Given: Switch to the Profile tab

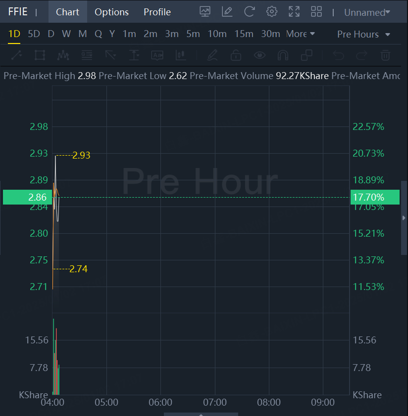Looking at the screenshot, I should pyautogui.click(x=157, y=12).
